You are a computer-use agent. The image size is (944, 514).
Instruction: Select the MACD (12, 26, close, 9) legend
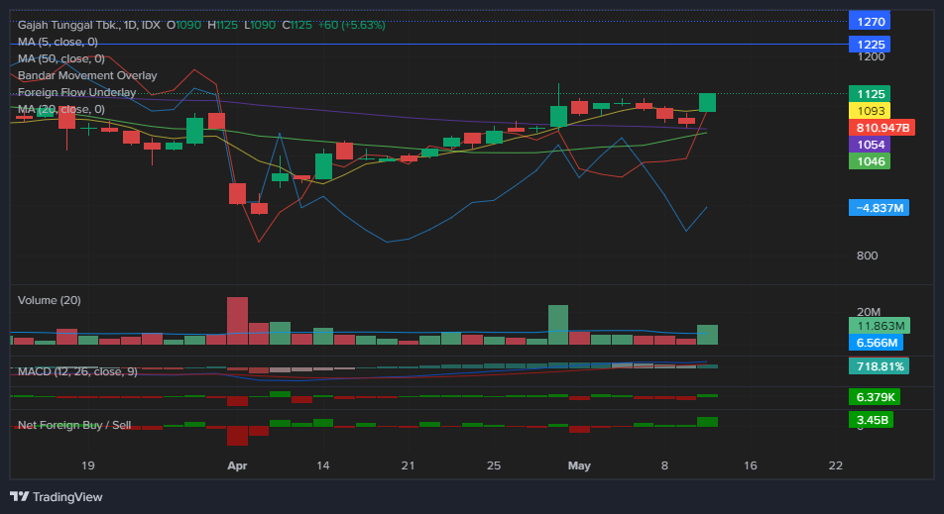pyautogui.click(x=77, y=371)
